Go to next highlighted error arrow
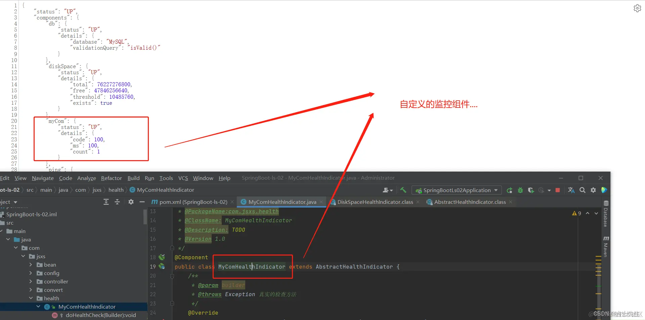The width and height of the screenshot is (645, 320). tap(596, 213)
